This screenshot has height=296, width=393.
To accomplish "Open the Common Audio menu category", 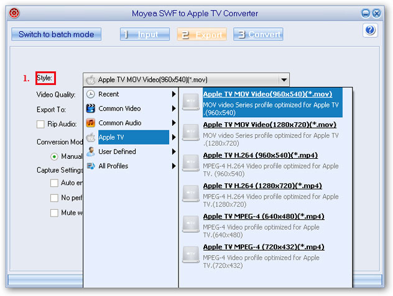I will pyautogui.click(x=131, y=123).
